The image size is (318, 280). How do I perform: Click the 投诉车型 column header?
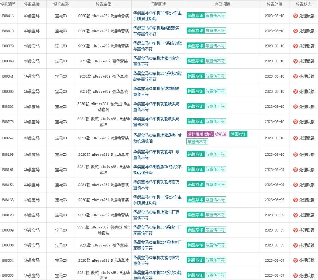(x=104, y=4)
